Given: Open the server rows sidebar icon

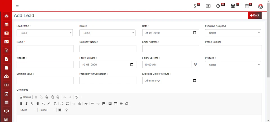Looking at the screenshot, I should click(x=6, y=102).
